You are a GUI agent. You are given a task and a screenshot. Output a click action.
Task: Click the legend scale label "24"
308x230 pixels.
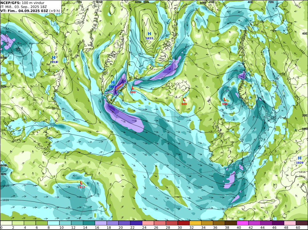coord(144,228)
